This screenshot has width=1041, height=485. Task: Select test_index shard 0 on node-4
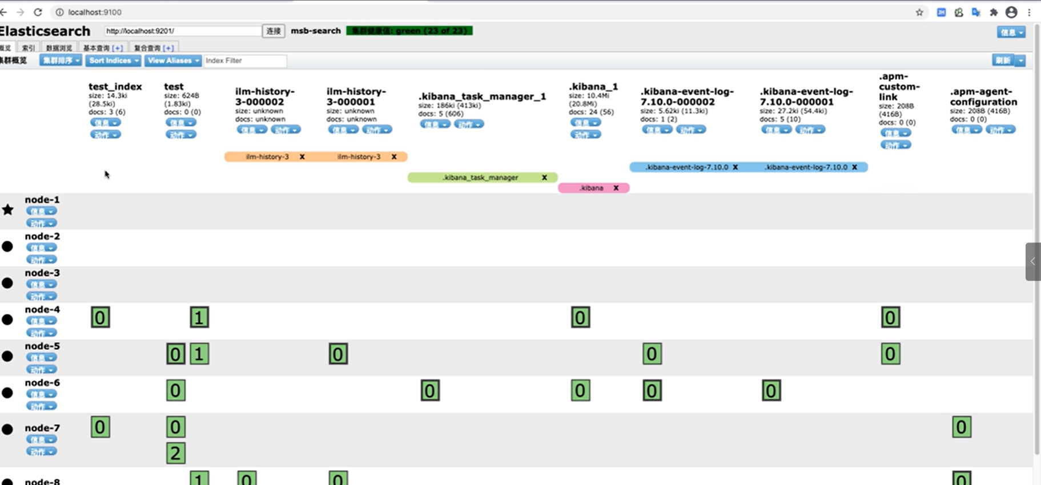click(101, 317)
